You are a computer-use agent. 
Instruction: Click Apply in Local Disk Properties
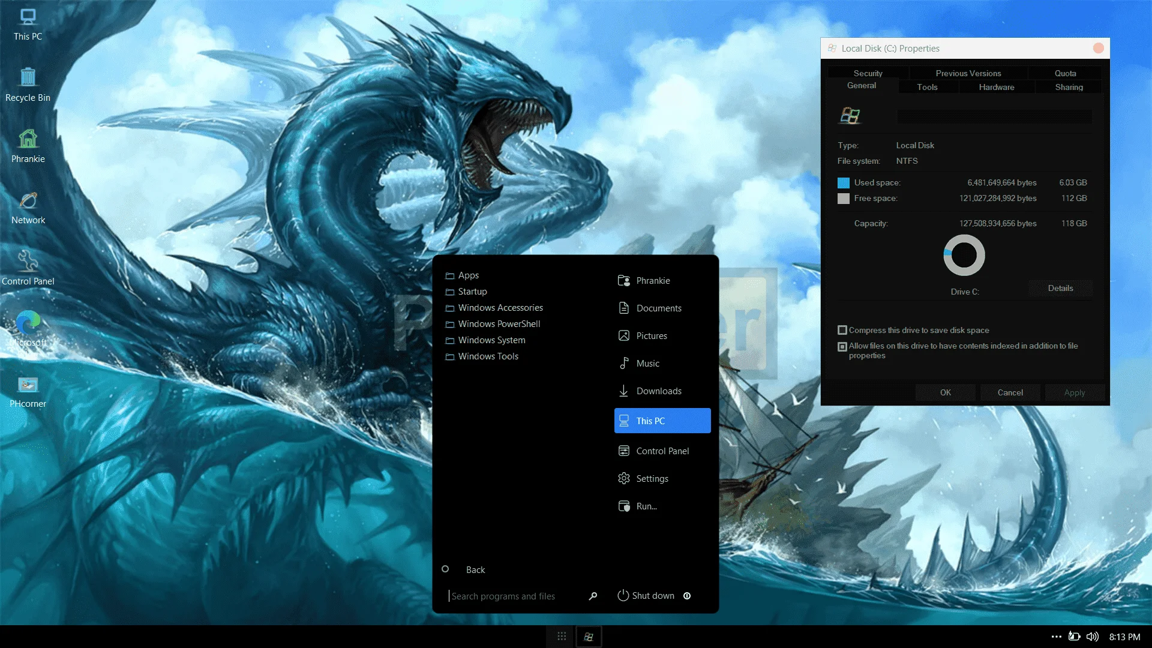pos(1075,392)
